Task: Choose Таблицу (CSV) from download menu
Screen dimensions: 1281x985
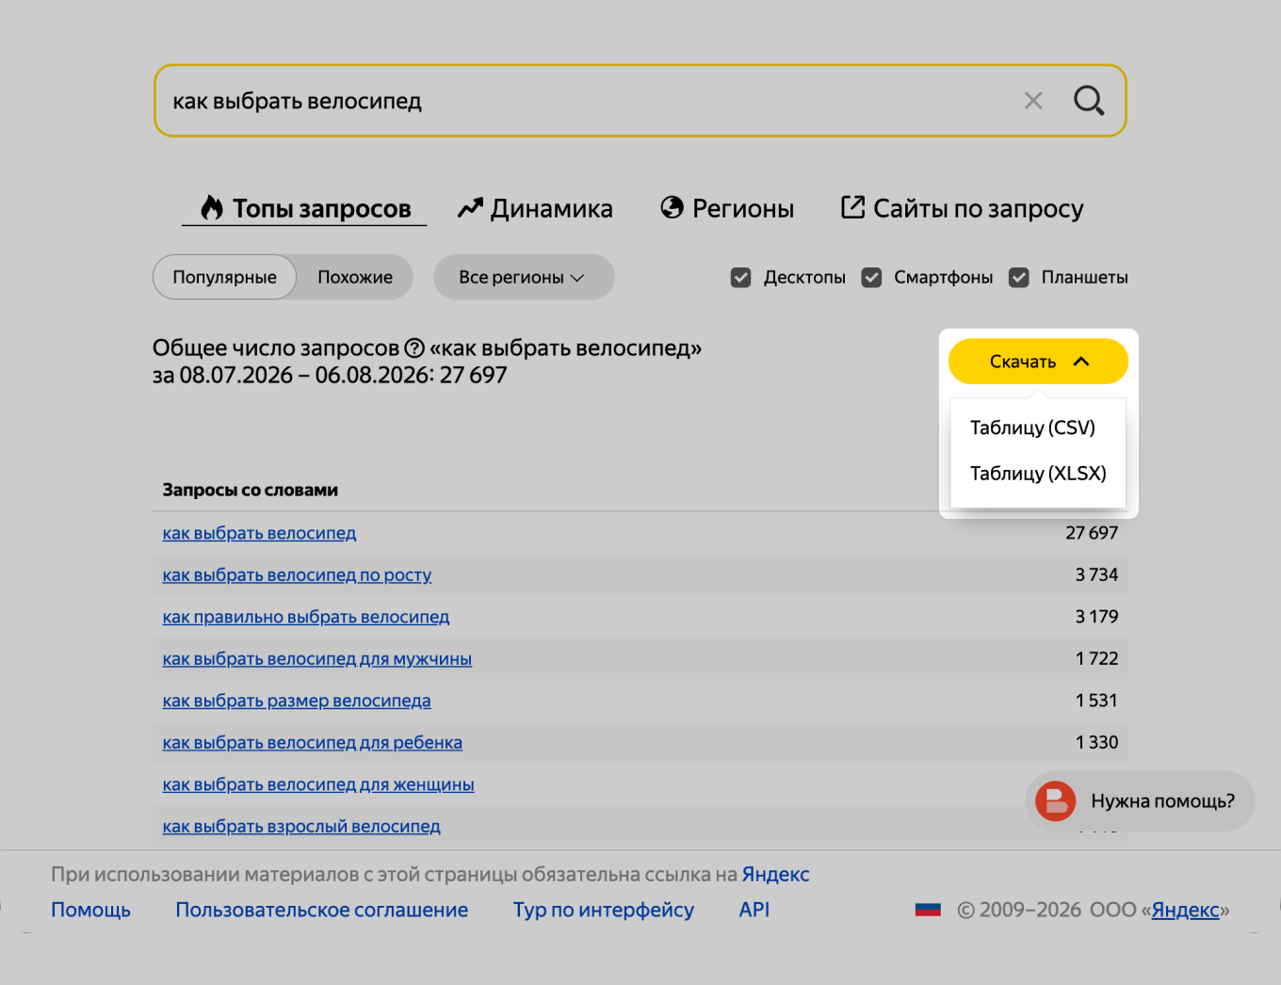Action: (x=1032, y=428)
